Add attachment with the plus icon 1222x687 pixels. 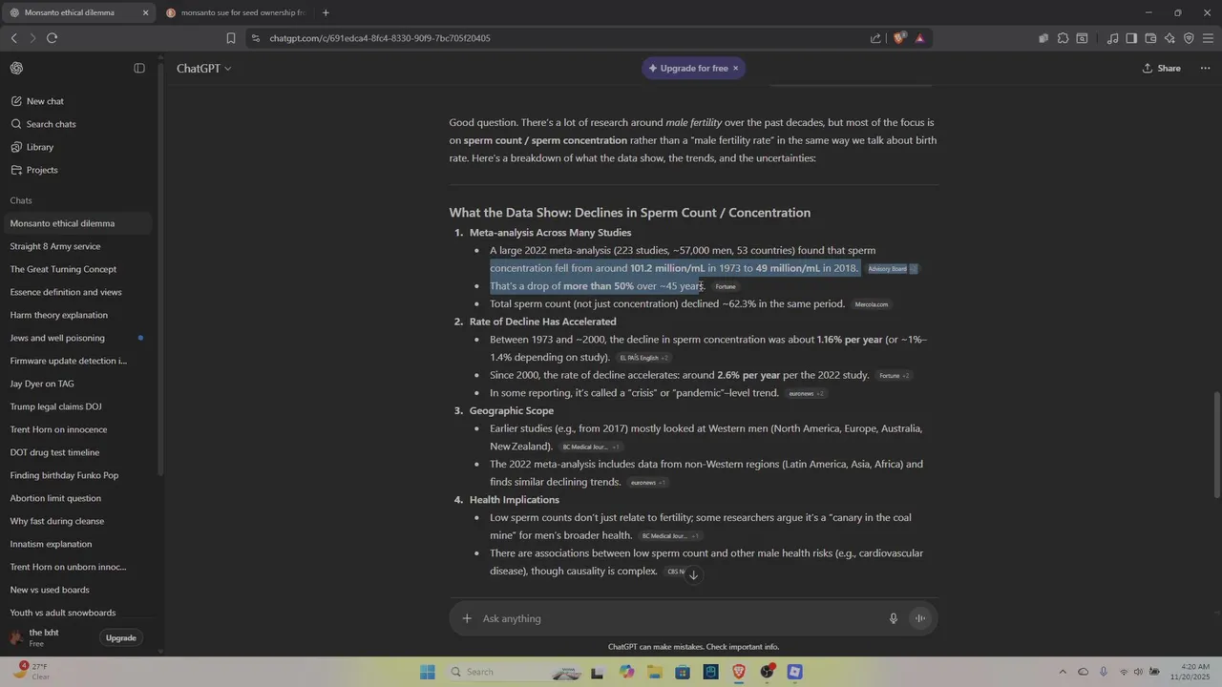[x=467, y=618]
